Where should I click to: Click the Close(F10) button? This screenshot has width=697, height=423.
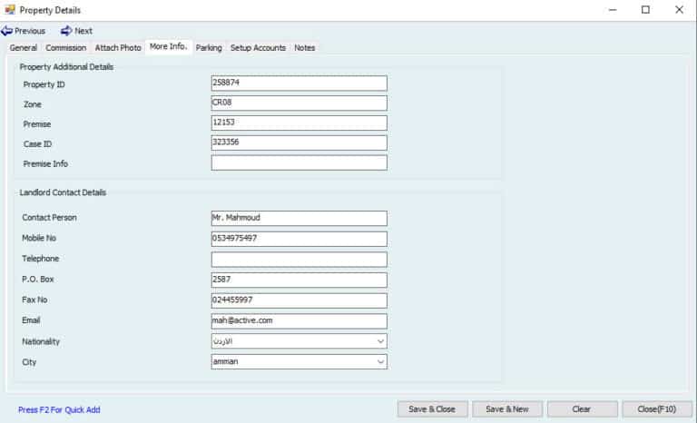click(657, 409)
